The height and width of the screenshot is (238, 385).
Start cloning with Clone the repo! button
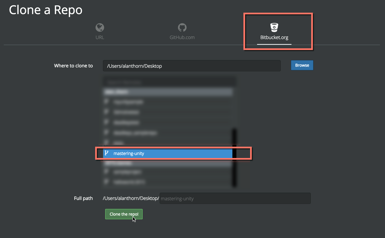[124, 214]
